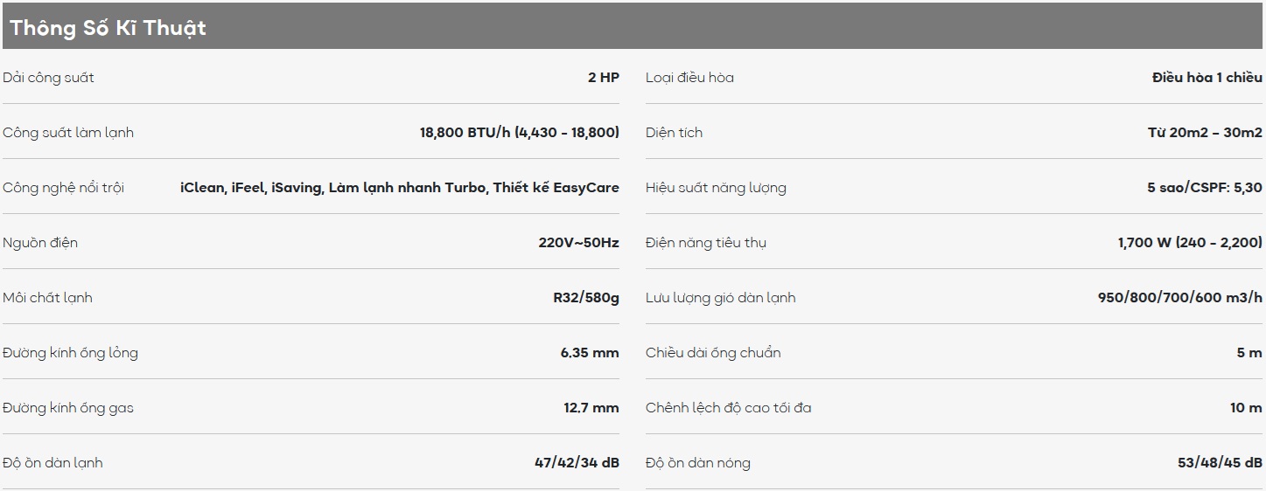Select the 'iClean, iFeel, iSaving' technology text

pyautogui.click(x=250, y=188)
